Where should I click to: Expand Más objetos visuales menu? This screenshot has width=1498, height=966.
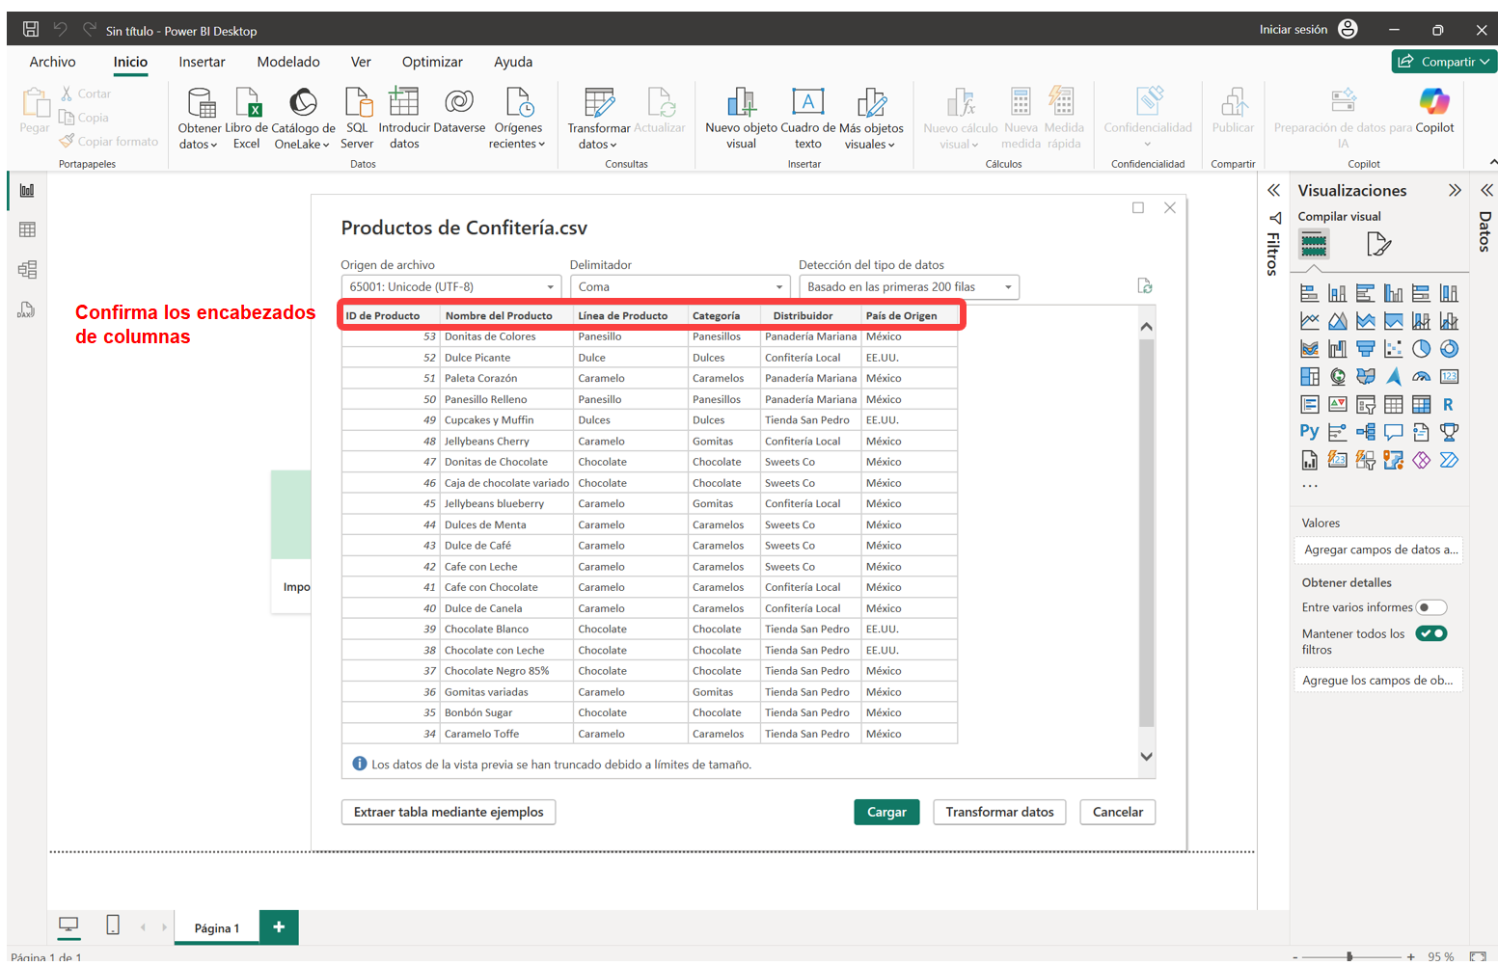click(871, 119)
